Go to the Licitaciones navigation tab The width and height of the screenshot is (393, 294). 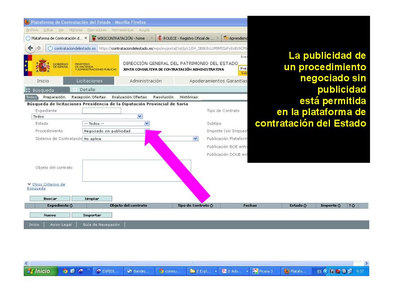[90, 81]
